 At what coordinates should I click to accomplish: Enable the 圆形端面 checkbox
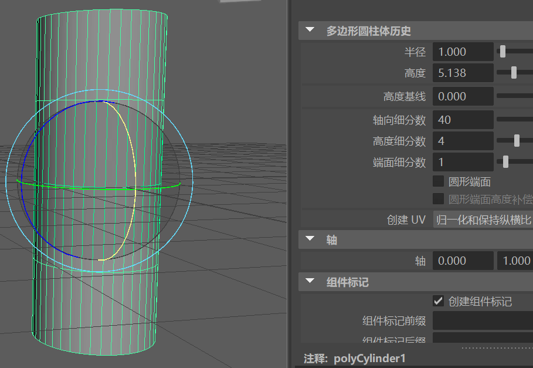coord(438,181)
